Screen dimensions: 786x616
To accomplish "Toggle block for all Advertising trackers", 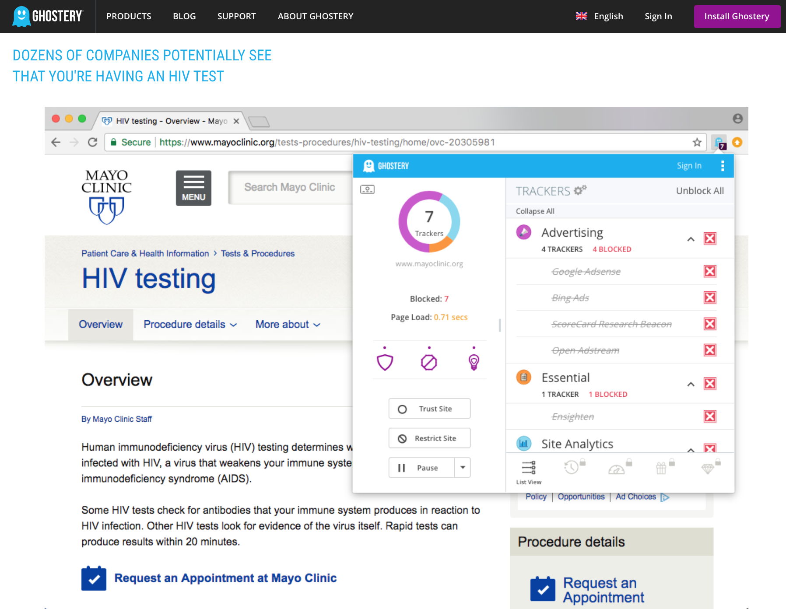I will (710, 238).
